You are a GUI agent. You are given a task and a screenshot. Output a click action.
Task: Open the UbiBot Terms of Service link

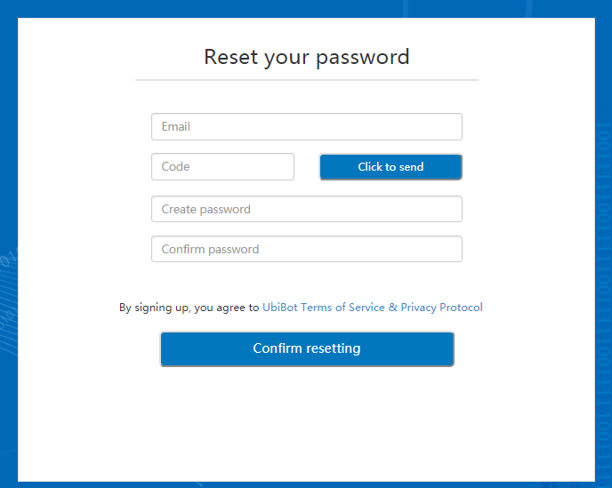324,308
